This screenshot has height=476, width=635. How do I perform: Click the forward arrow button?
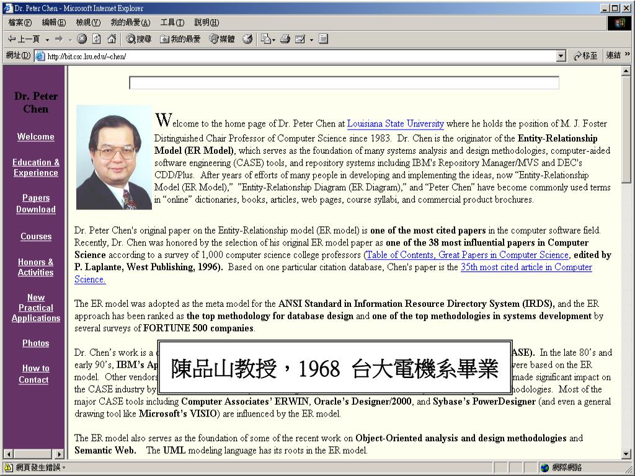pos(59,39)
